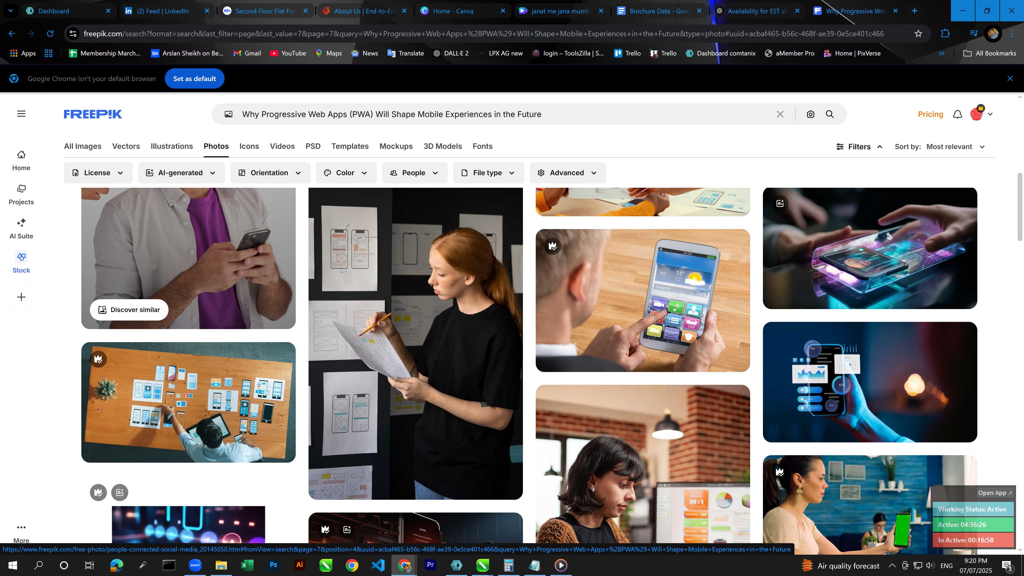This screenshot has width=1024, height=576.
Task: Expand the Advanced filter dropdown
Action: [x=568, y=173]
